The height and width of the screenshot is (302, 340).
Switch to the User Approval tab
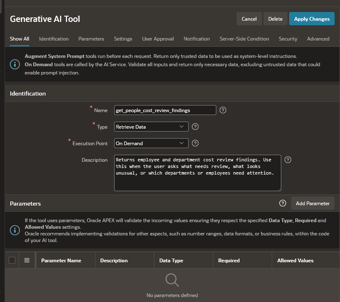158,39
